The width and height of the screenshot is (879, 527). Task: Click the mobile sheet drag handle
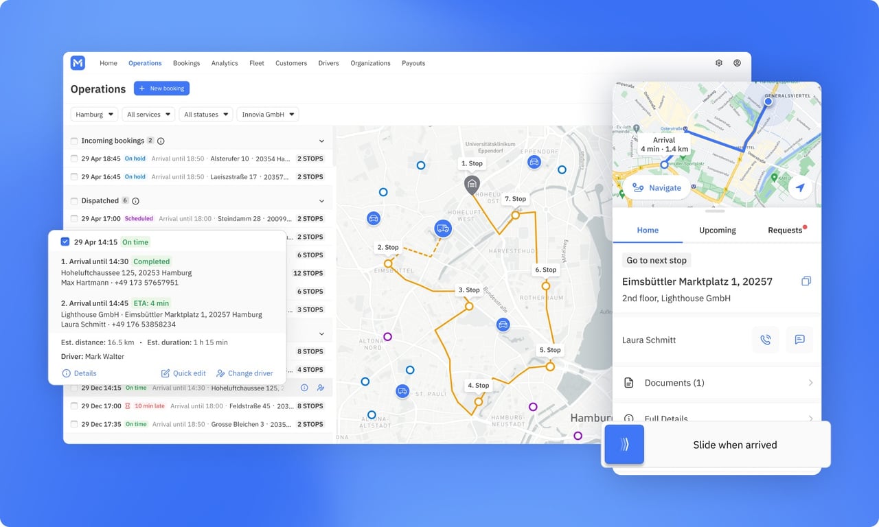pyautogui.click(x=716, y=211)
